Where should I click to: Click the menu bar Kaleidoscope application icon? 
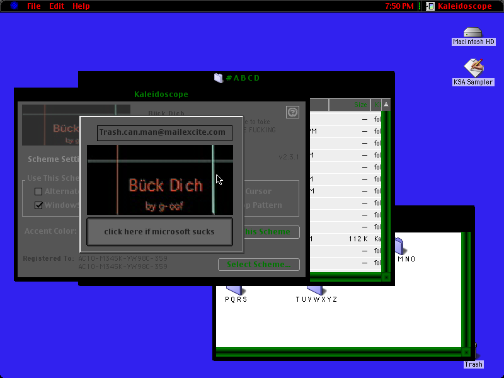click(430, 6)
